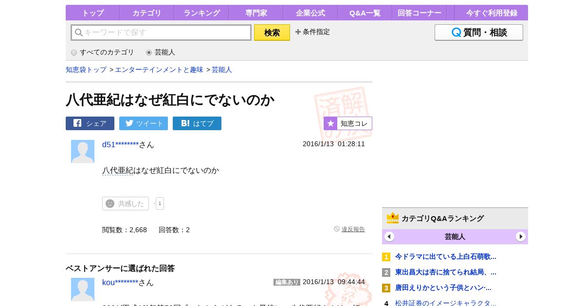Click the Hatena bookmark B! button

(197, 123)
